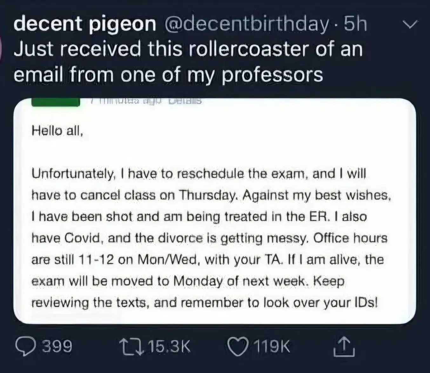This screenshot has width=430, height=373.
Task: Click the reply speech bubble icon
Action: [26, 346]
